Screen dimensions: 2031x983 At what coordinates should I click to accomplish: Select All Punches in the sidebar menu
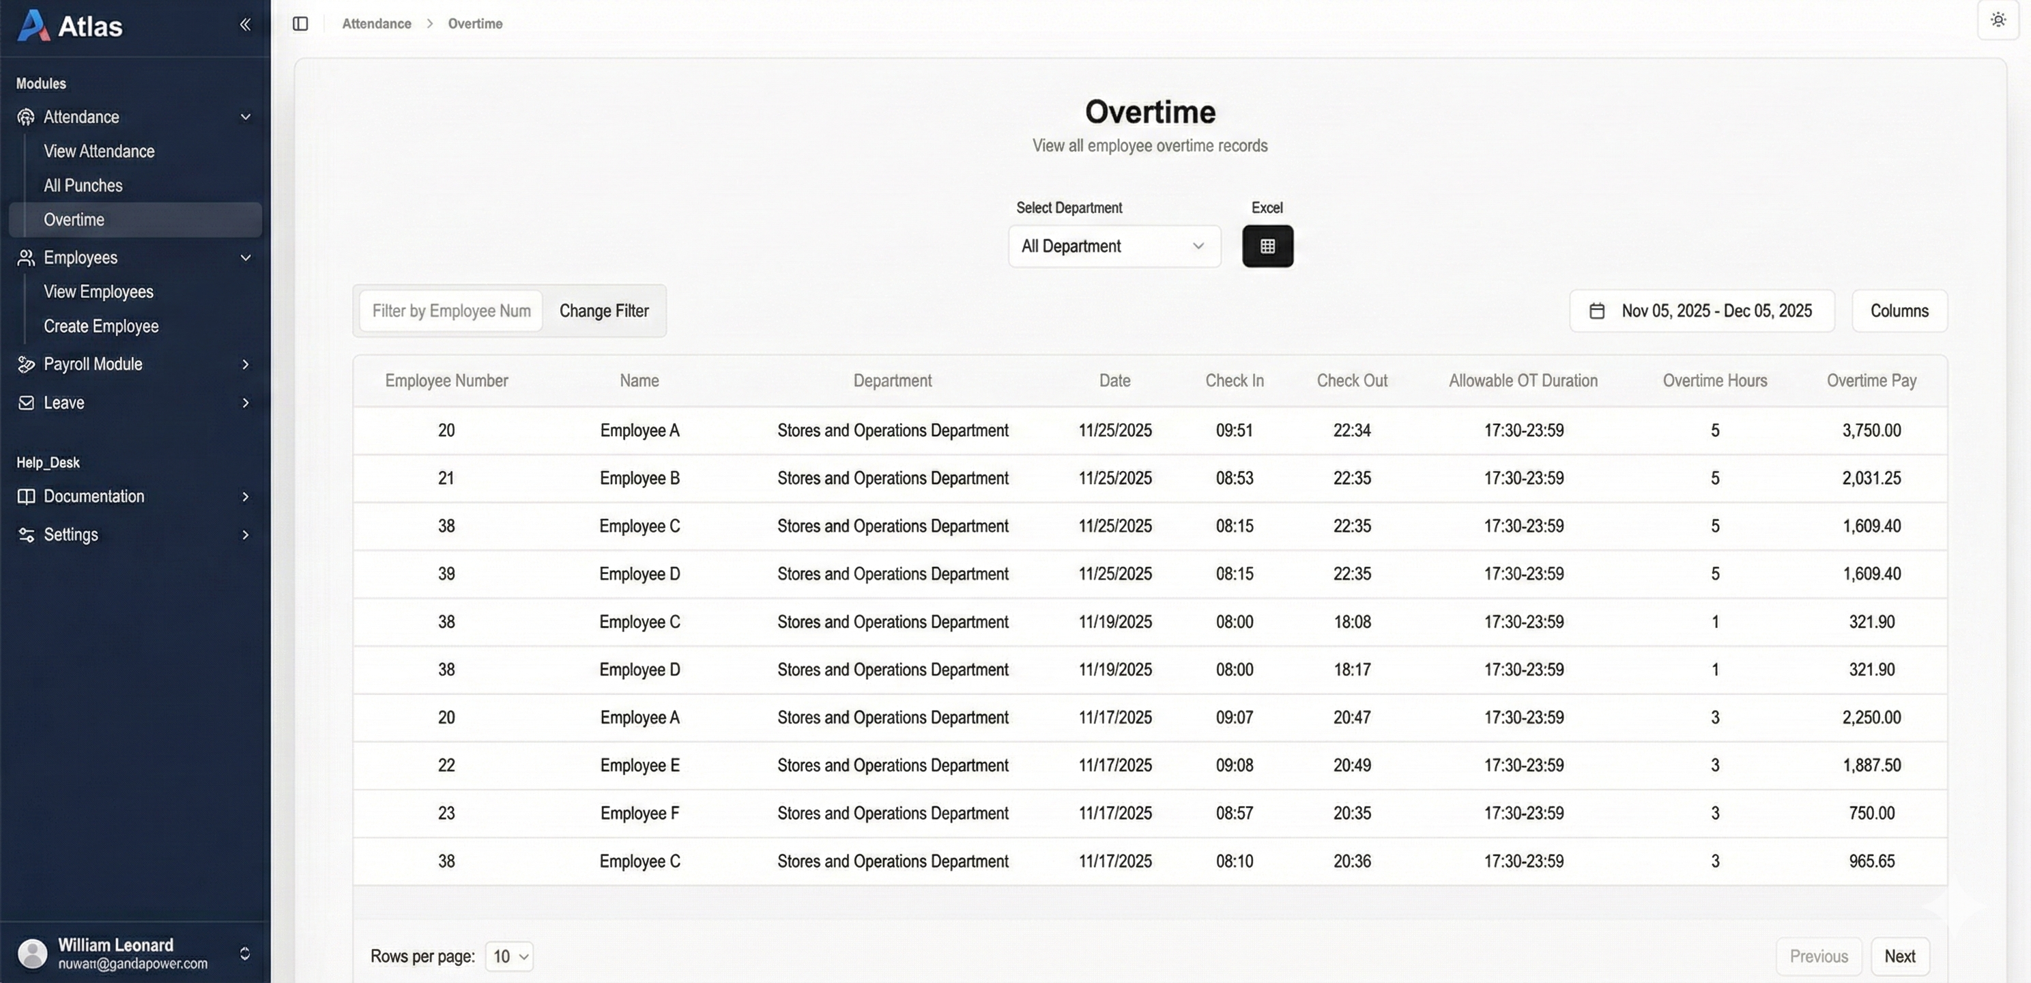click(x=83, y=186)
